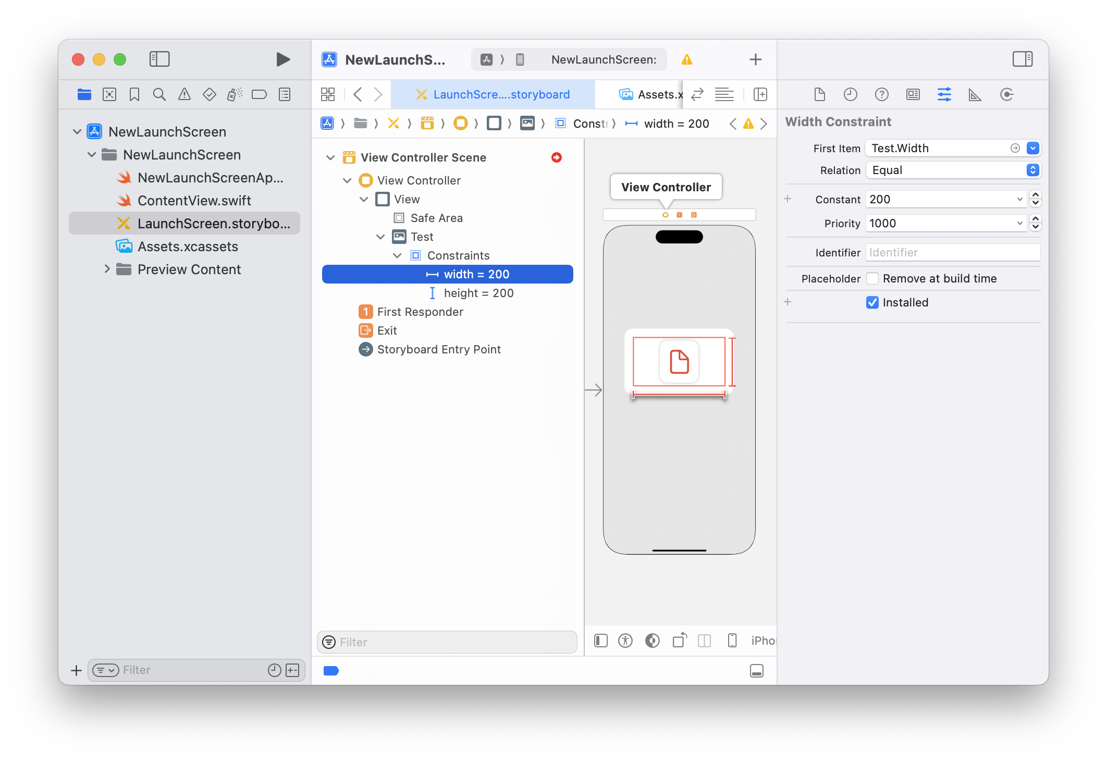
Task: Open the Size inspector ruler icon
Action: [975, 94]
